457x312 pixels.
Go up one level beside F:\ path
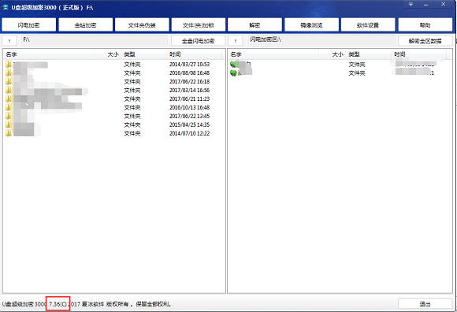(x=9, y=41)
